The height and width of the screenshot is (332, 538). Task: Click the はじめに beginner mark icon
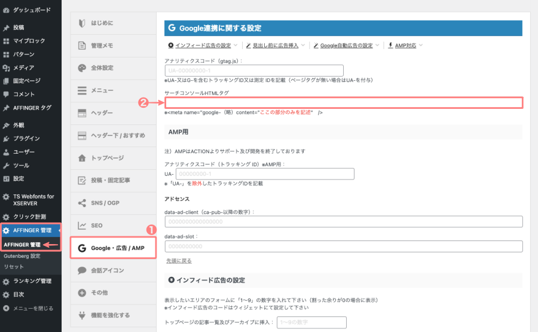click(x=82, y=23)
